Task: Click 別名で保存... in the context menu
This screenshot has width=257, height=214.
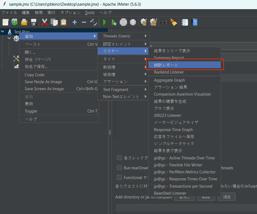Action: pos(59,66)
